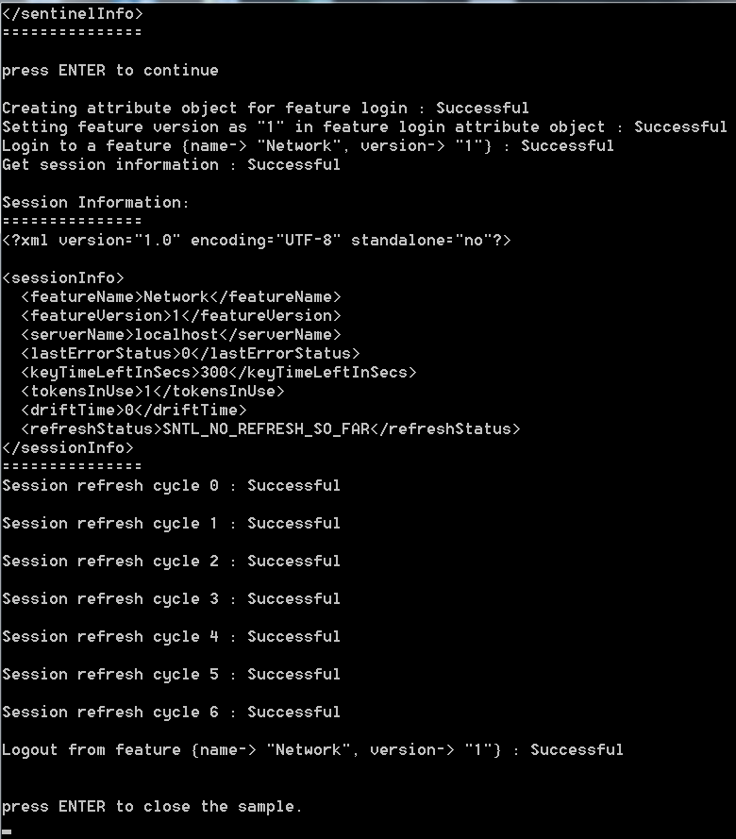
Task: Click the "Creating attribute object" line
Action: click(265, 108)
